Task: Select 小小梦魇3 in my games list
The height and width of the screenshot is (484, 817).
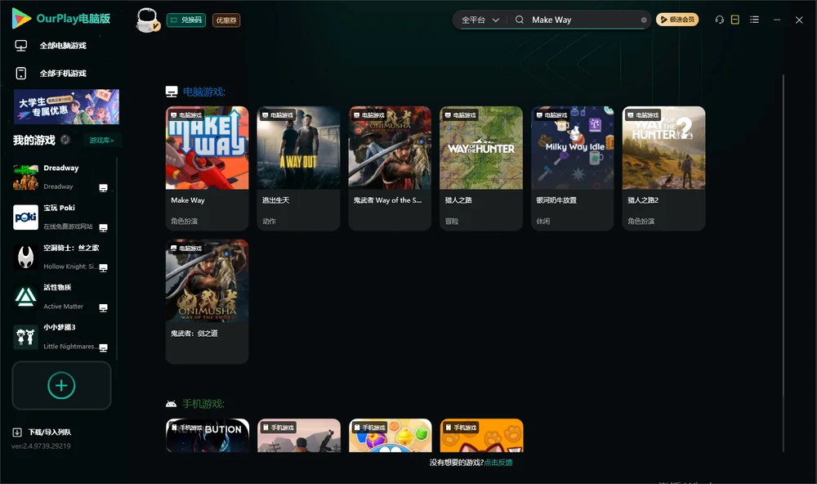Action: tap(61, 337)
